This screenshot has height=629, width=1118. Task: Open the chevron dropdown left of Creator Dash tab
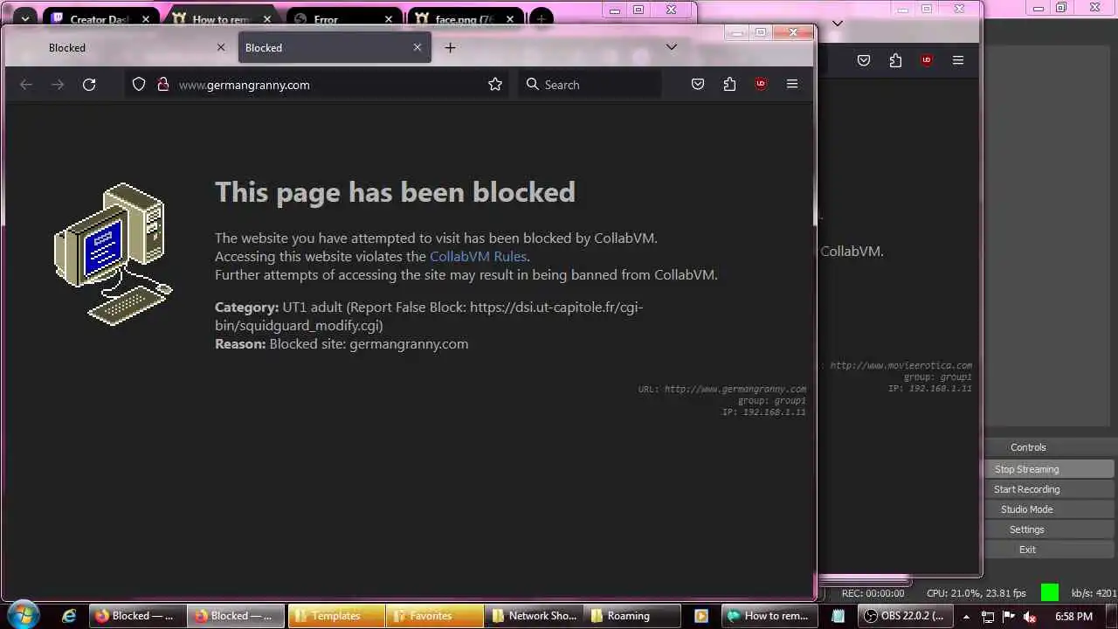tap(25, 18)
